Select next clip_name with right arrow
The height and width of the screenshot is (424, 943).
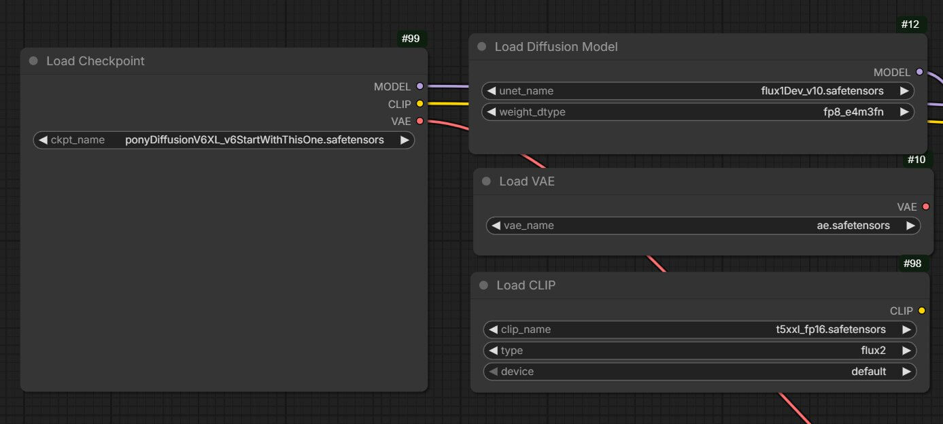(906, 330)
